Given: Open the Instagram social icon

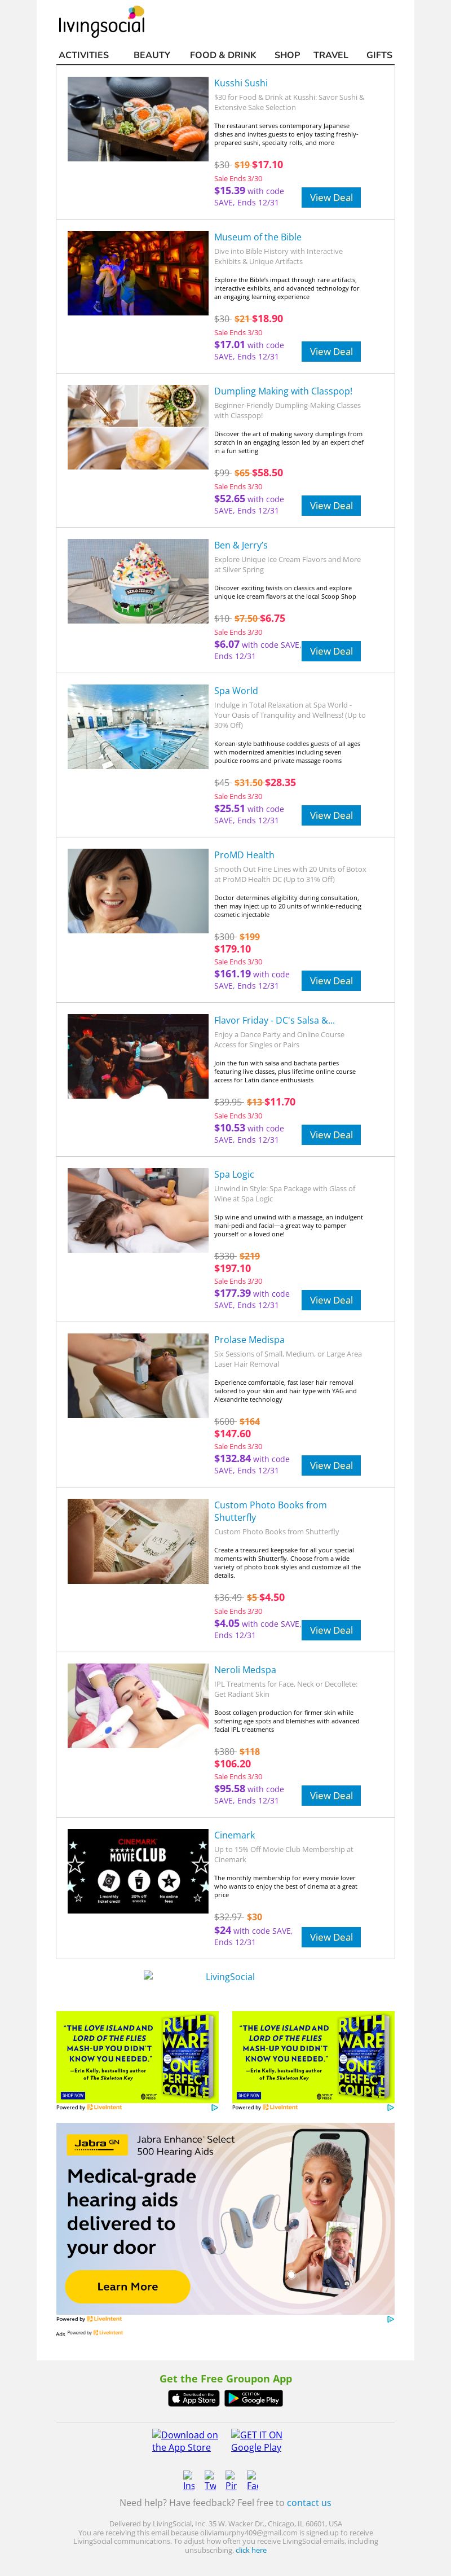Looking at the screenshot, I should [189, 2480].
